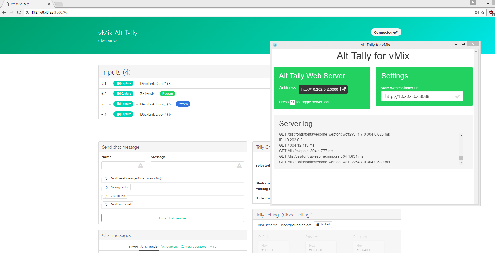The height and width of the screenshot is (253, 495).
Task: Click the Capture badge of input #2
Action: tap(123, 94)
